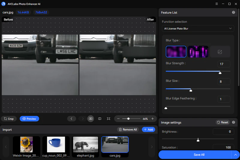
Task: Switch to split slider compare view
Action: [100, 119]
